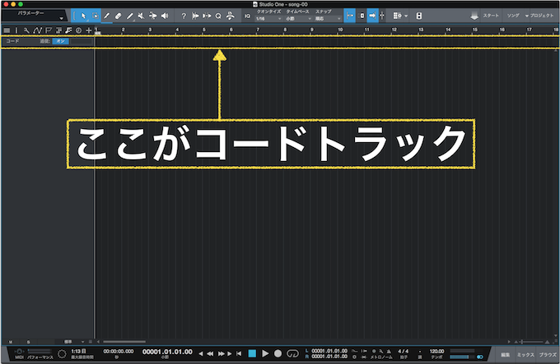Click the track list icon

[x=7, y=30]
